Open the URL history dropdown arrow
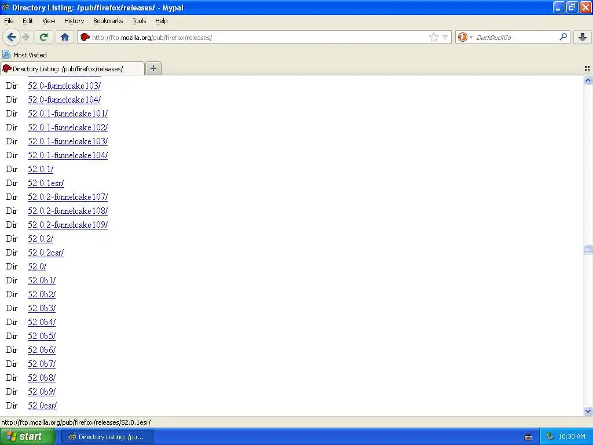Viewport: 593px width, 445px height. (x=445, y=37)
